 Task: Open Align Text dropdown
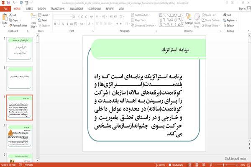pyautogui.click(x=138, y=20)
